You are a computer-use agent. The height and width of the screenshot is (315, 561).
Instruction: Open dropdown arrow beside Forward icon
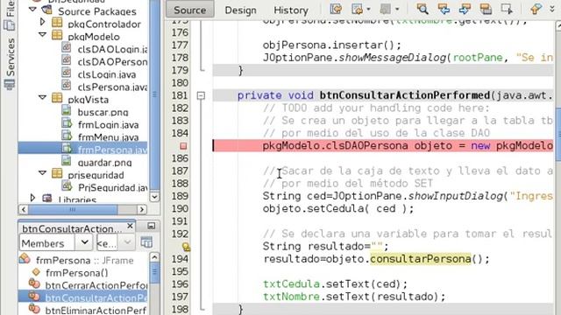click(x=368, y=10)
